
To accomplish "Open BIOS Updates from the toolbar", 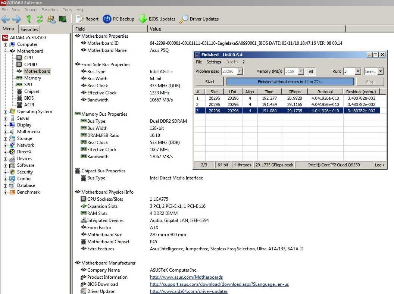I will tap(157, 19).
